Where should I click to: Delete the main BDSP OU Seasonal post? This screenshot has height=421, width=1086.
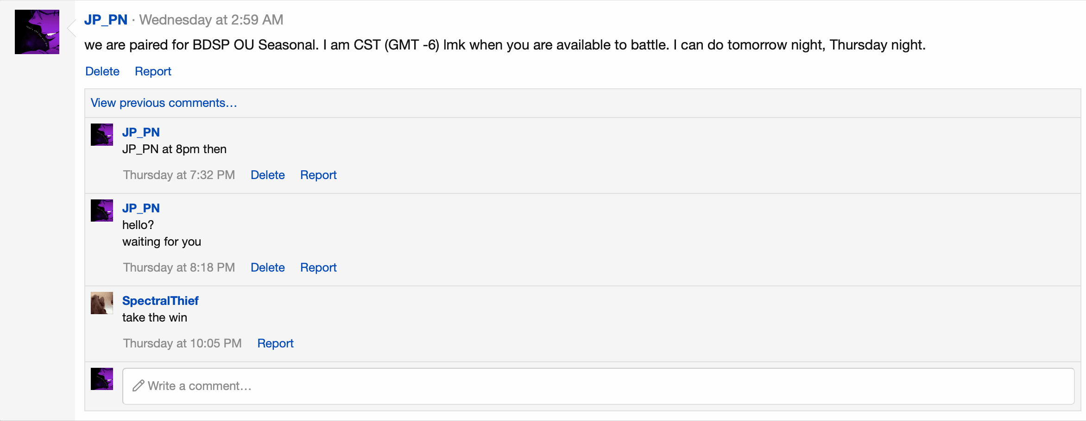102,71
